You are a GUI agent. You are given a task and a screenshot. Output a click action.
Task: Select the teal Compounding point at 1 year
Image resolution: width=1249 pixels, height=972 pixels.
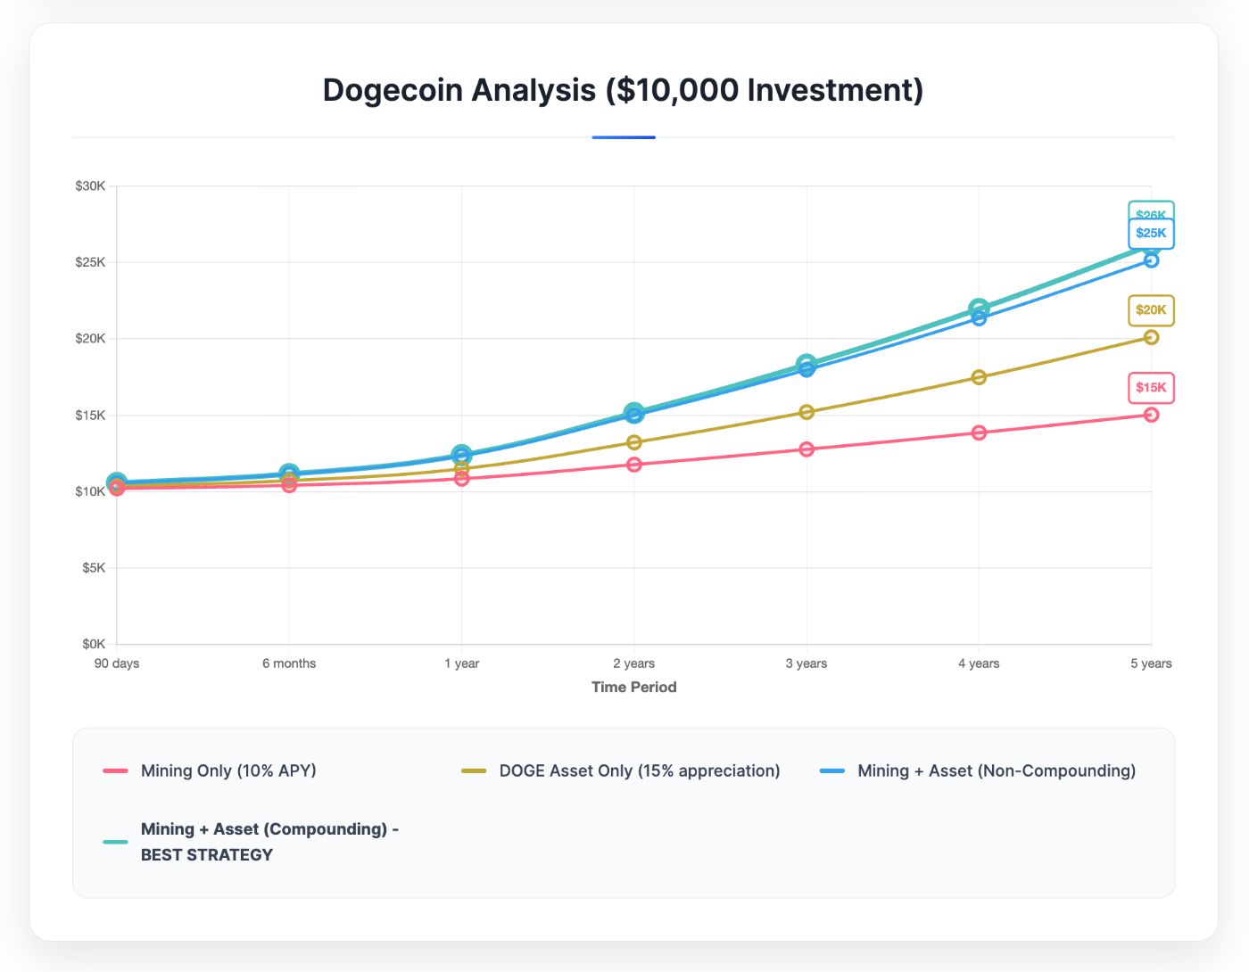coord(461,454)
